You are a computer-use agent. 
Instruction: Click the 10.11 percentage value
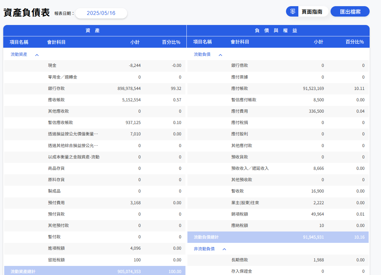click(x=360, y=89)
